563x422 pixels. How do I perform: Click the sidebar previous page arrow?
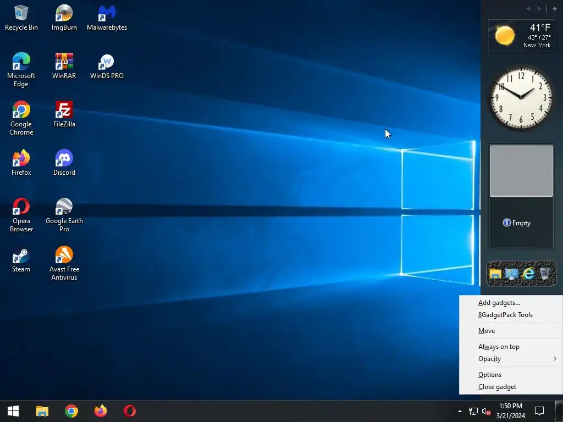528,9
